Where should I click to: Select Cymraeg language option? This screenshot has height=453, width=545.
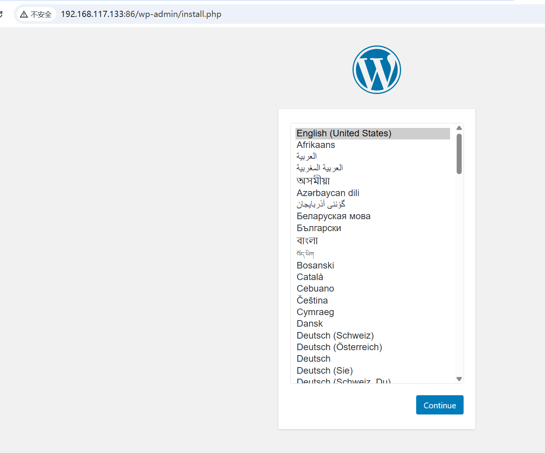pos(373,312)
